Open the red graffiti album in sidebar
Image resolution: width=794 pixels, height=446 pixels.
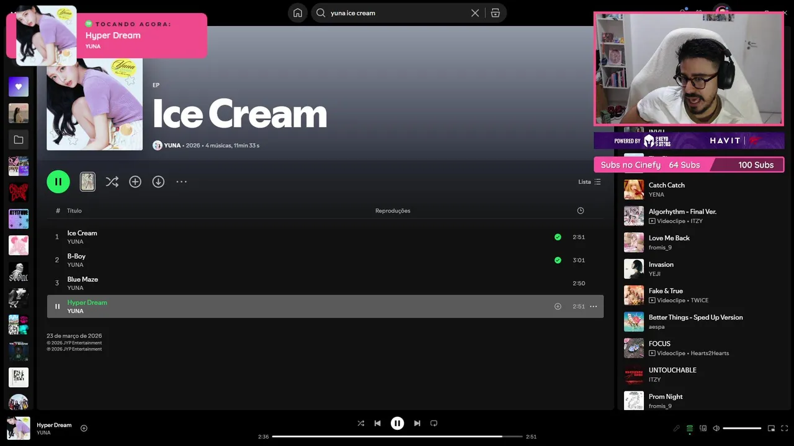click(x=19, y=193)
